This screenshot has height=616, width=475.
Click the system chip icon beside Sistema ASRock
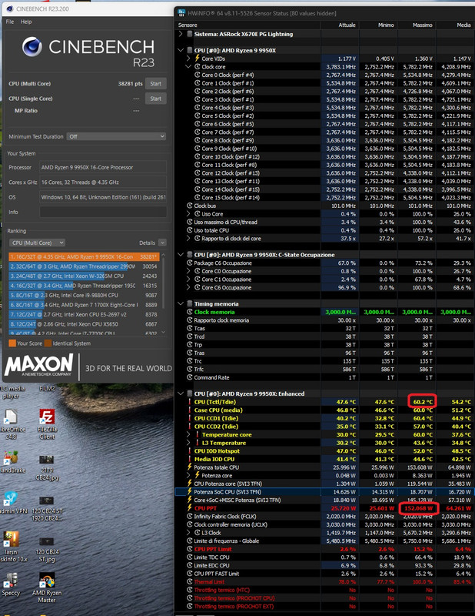(189, 34)
